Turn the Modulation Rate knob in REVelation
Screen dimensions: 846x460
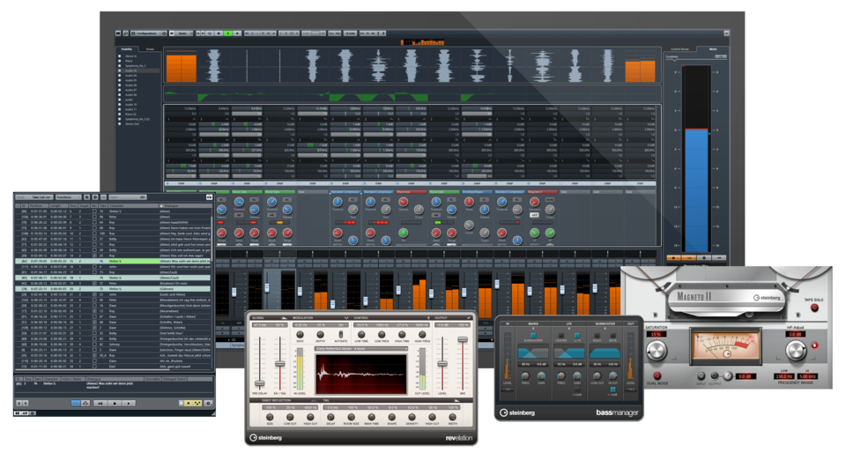point(300,334)
